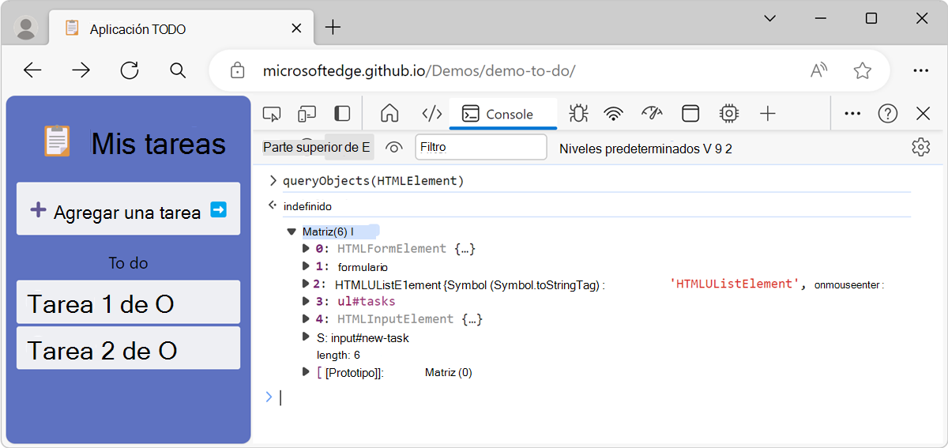The image size is (948, 448).
Task: Click the 'indefinido' result text
Action: [x=307, y=206]
